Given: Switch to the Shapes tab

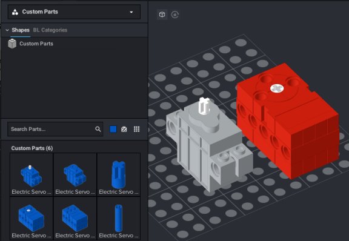Looking at the screenshot, I should pos(21,30).
